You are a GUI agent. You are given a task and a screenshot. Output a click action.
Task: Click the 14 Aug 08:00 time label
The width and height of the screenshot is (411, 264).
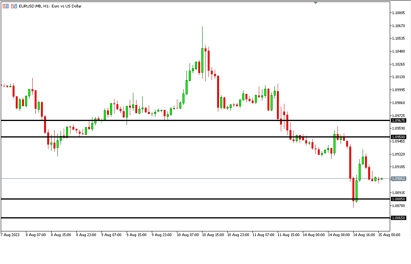pos(339,235)
